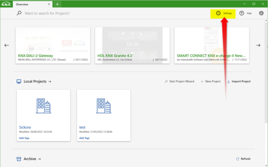Open the user account profile icon
Viewport: 268px width, 167px height.
(261, 13)
